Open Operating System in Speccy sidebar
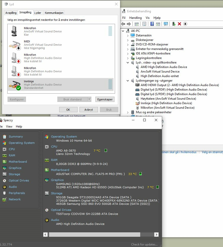Viewport: 223px width, 247px height. 22,143
